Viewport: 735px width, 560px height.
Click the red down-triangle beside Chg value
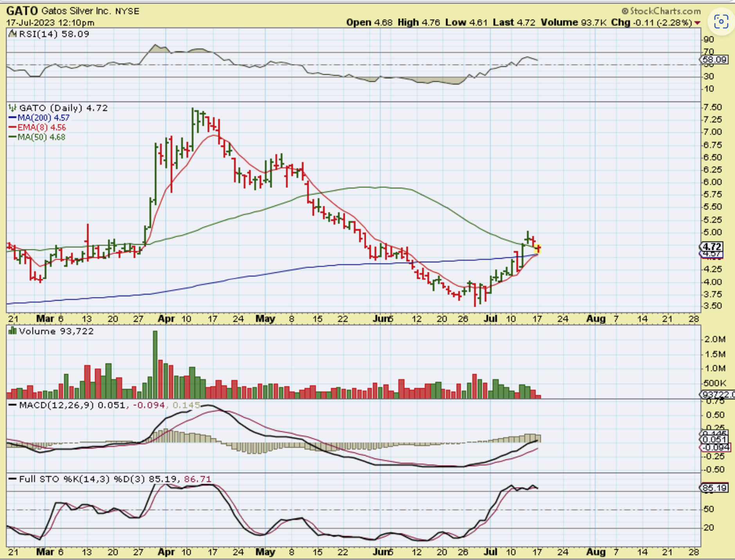697,23
